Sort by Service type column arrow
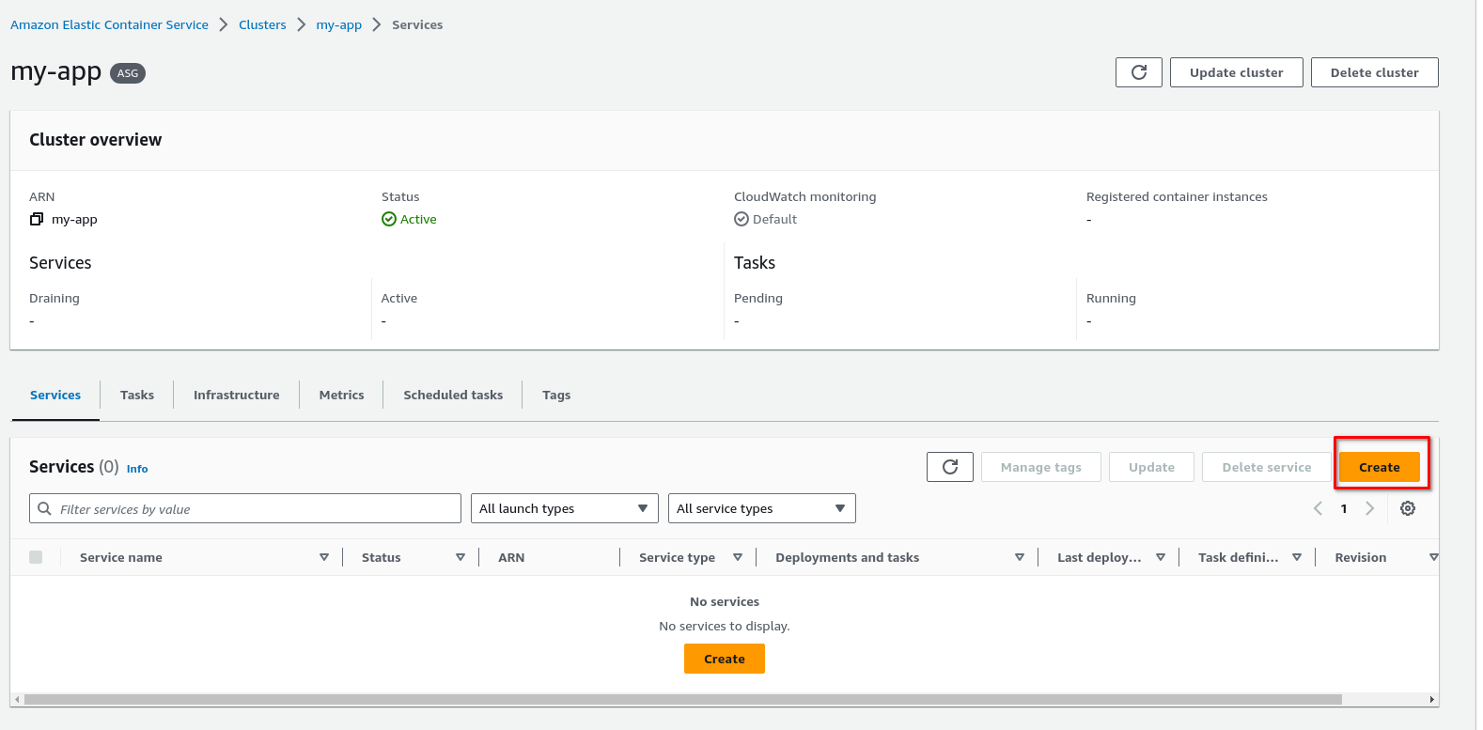Screen dimensions: 1483x730 pos(738,557)
